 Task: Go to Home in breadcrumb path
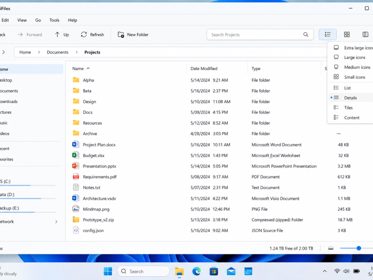pos(25,52)
